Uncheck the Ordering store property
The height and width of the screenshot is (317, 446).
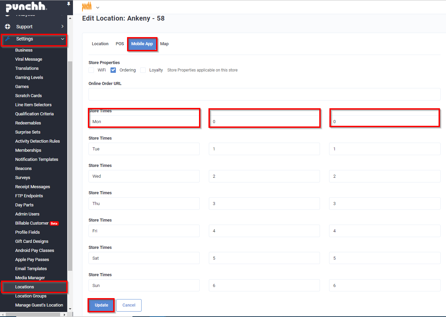(113, 70)
